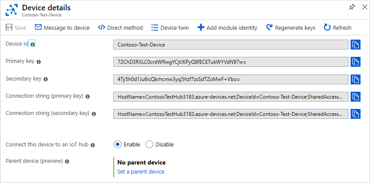Select the Enable radio button
This screenshot has width=370, height=183.
tap(117, 144)
